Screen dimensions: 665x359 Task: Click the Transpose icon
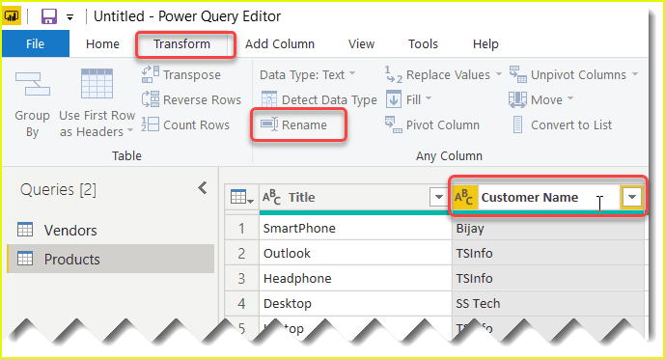pos(151,74)
